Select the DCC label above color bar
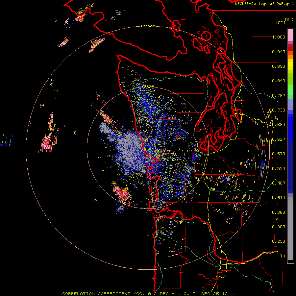This screenshot has height=296, width=296. pyautogui.click(x=289, y=20)
